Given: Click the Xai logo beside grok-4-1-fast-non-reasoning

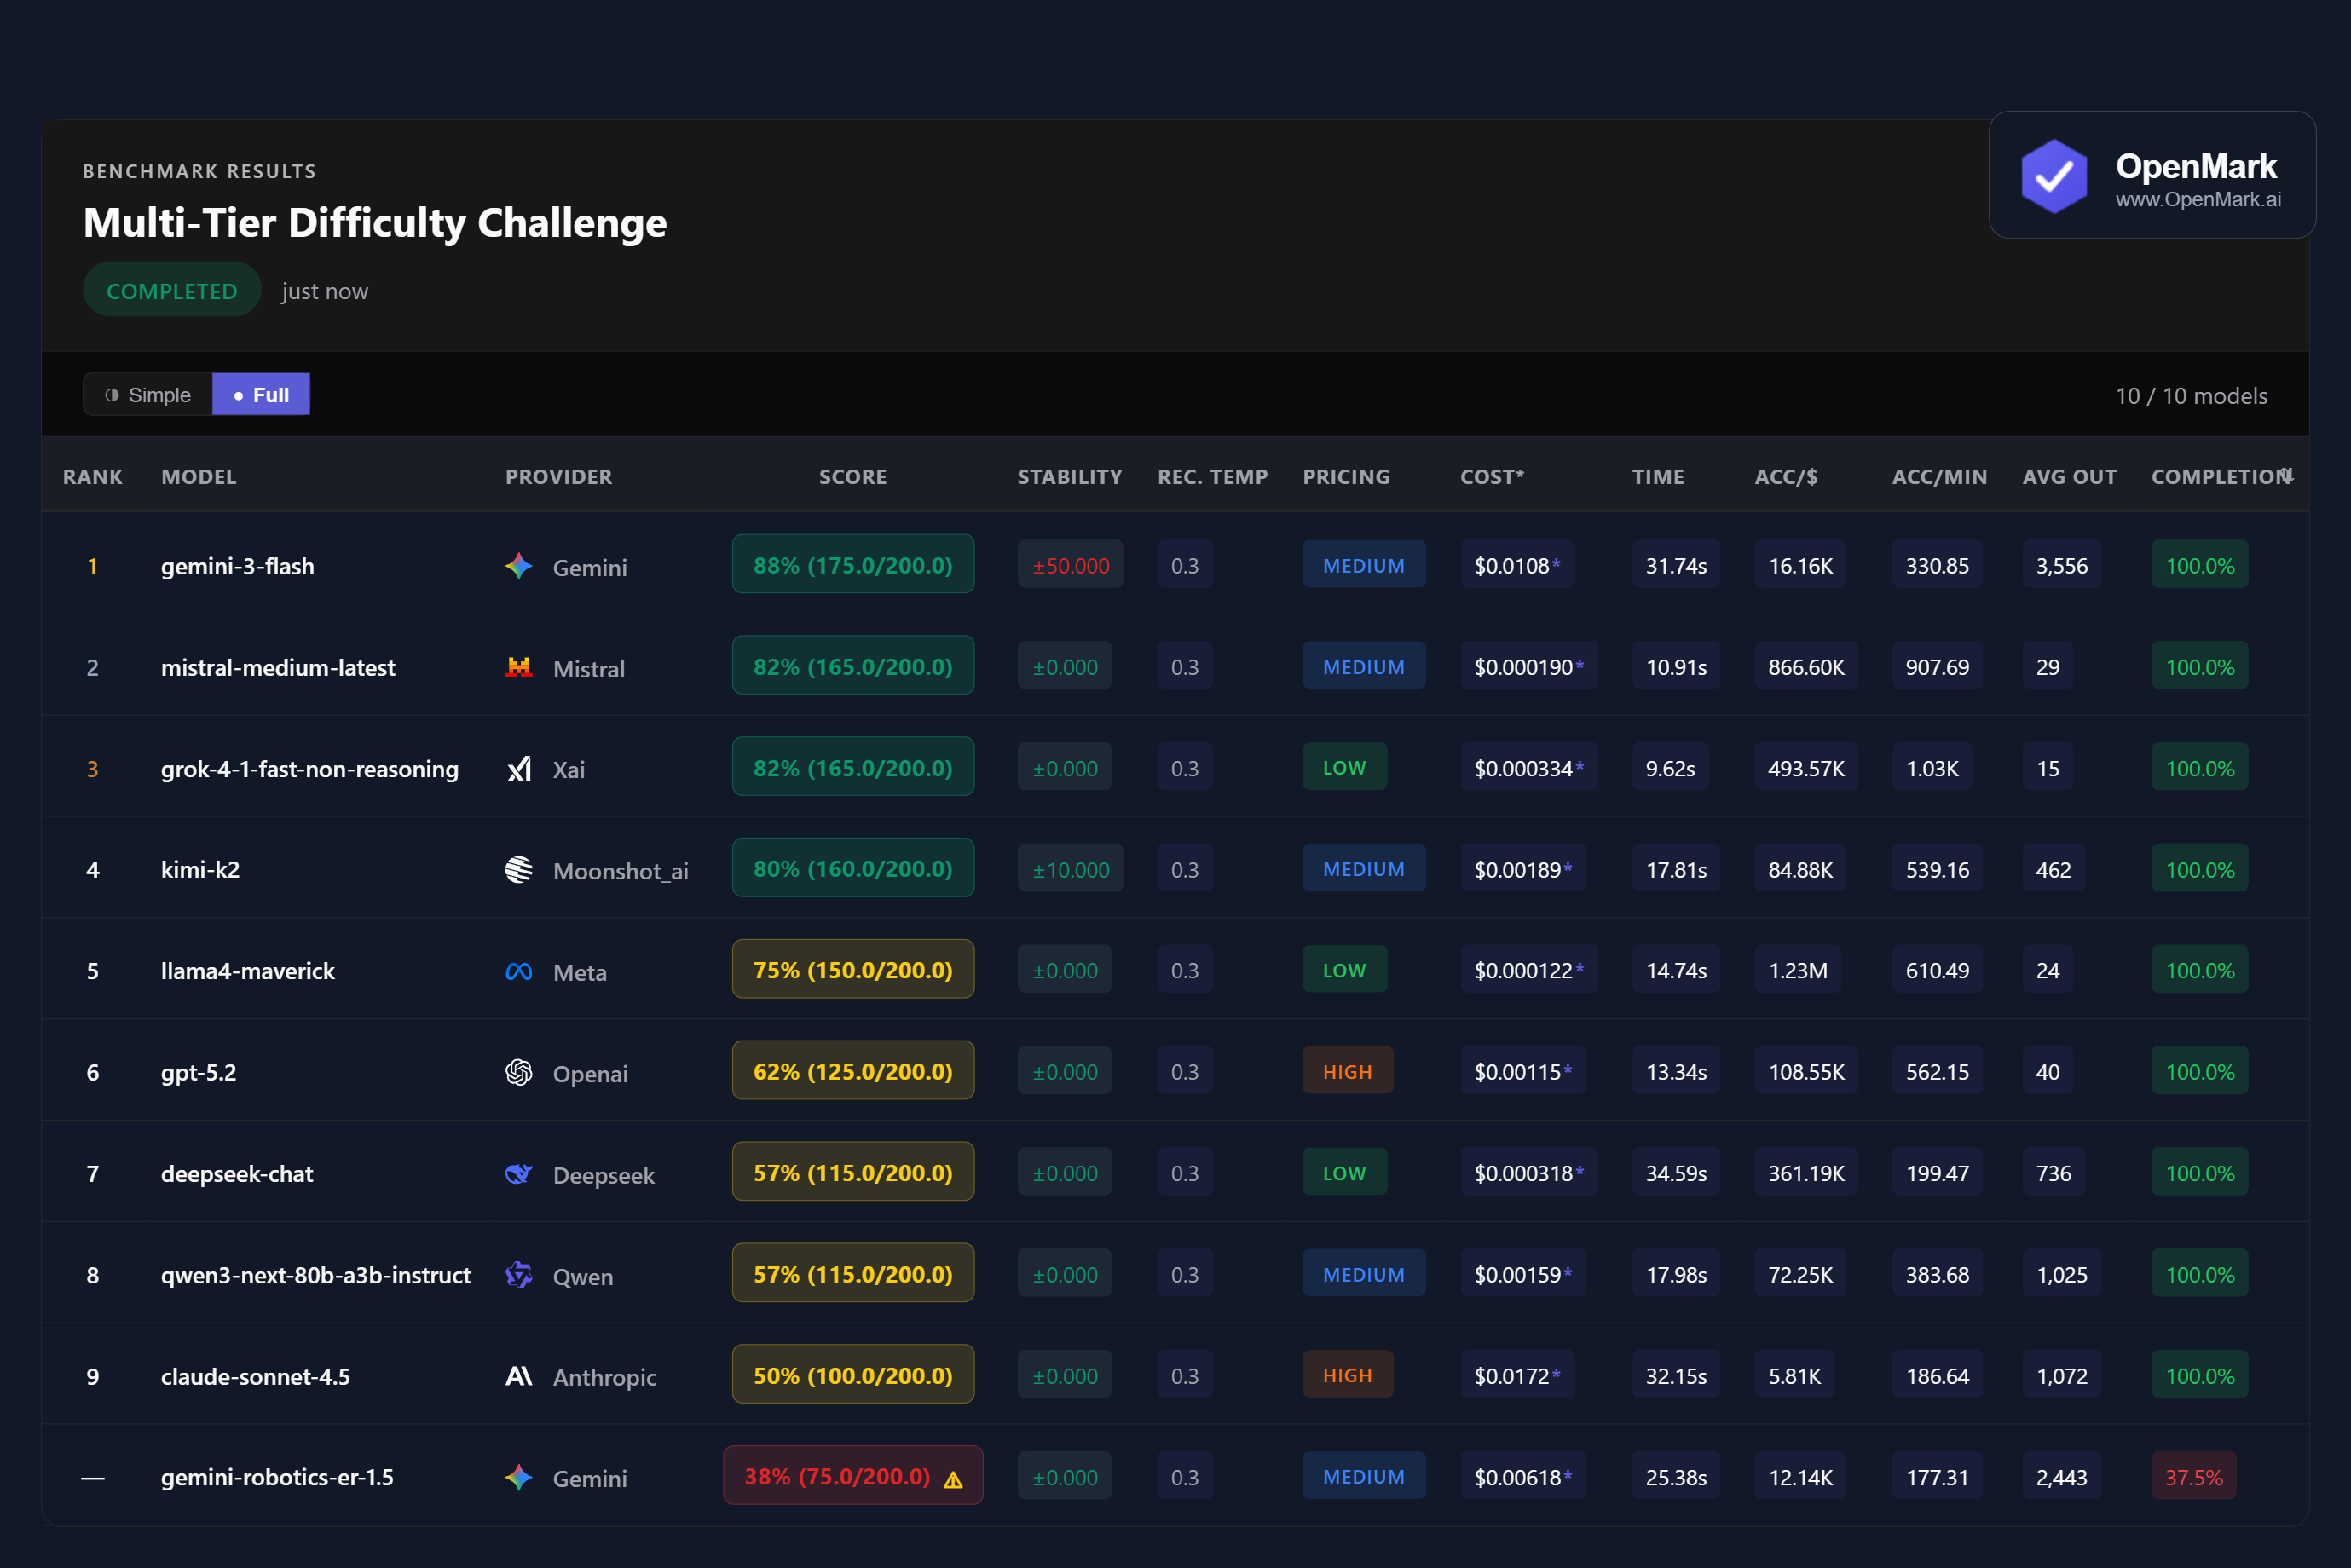Looking at the screenshot, I should pos(519,769).
